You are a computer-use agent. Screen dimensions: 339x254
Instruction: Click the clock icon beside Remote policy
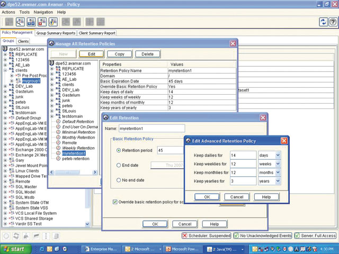point(58,142)
